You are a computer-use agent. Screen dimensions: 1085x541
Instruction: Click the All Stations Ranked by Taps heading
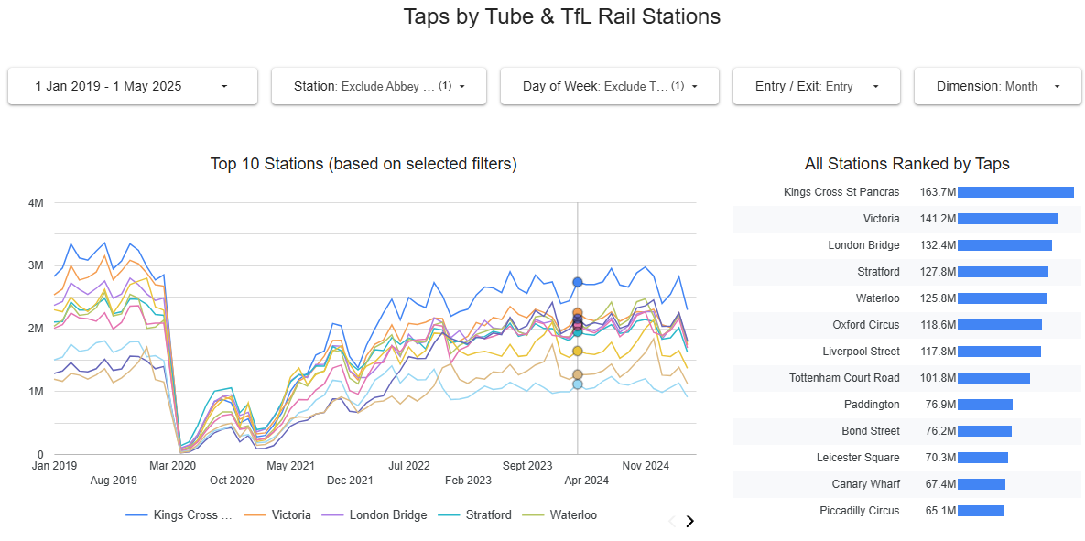point(907,164)
